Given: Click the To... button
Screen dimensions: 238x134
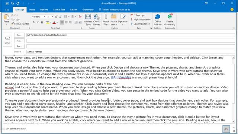Looking at the screenshot, I should point(19,35).
